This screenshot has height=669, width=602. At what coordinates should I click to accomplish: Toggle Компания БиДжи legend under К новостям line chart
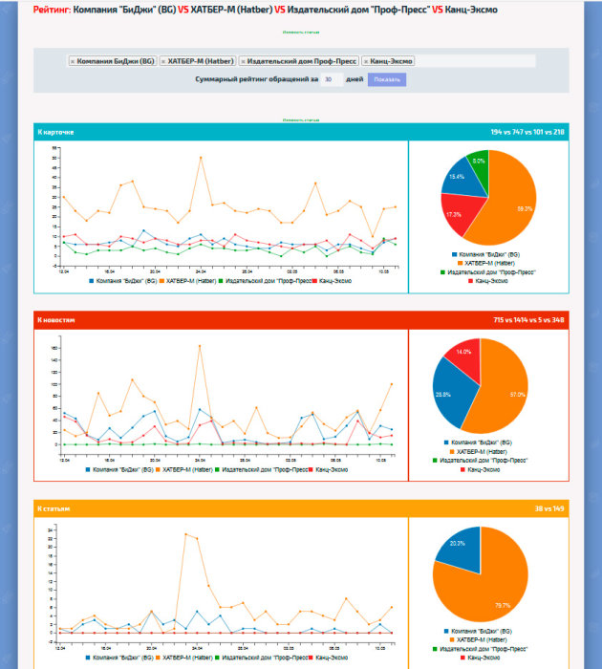119,470
